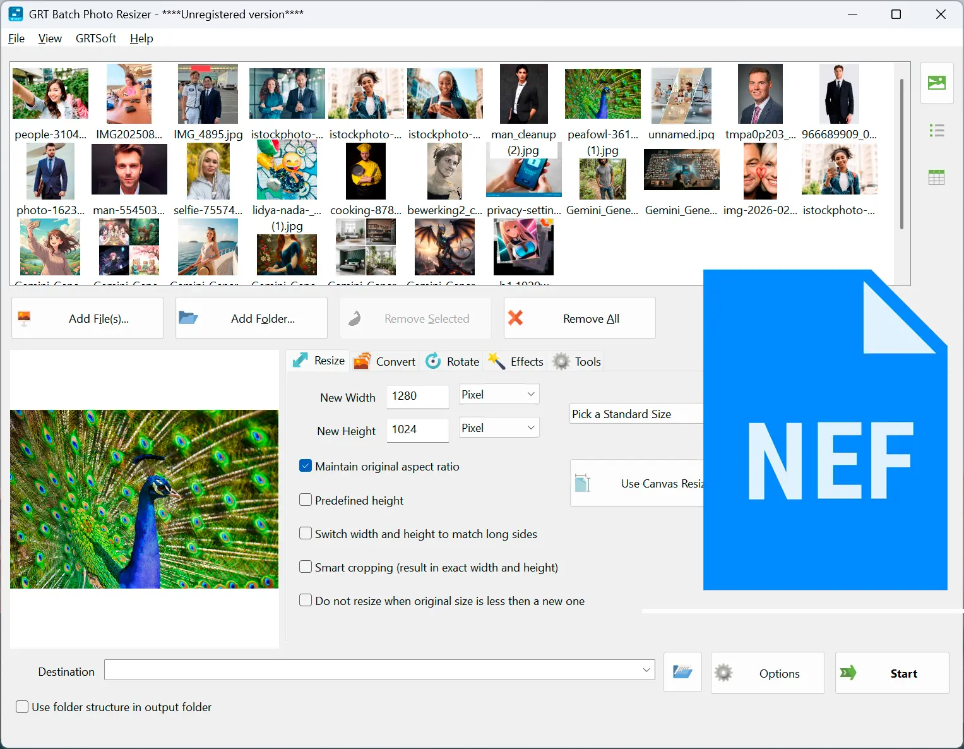Maximize the GRT Batch Photo Resizer window

896,14
